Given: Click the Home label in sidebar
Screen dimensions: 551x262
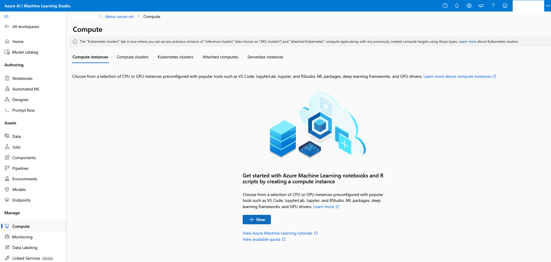Looking at the screenshot, I should click(18, 42).
